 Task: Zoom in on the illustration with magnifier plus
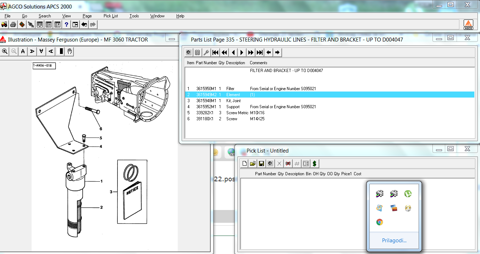pyautogui.click(x=5, y=51)
